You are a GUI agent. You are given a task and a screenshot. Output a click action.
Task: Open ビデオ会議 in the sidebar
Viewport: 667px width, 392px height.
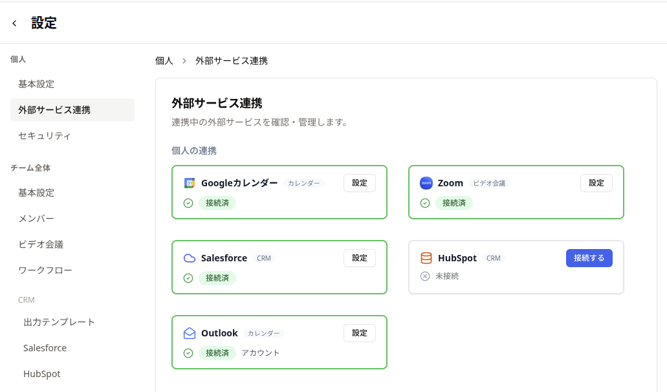72,245
